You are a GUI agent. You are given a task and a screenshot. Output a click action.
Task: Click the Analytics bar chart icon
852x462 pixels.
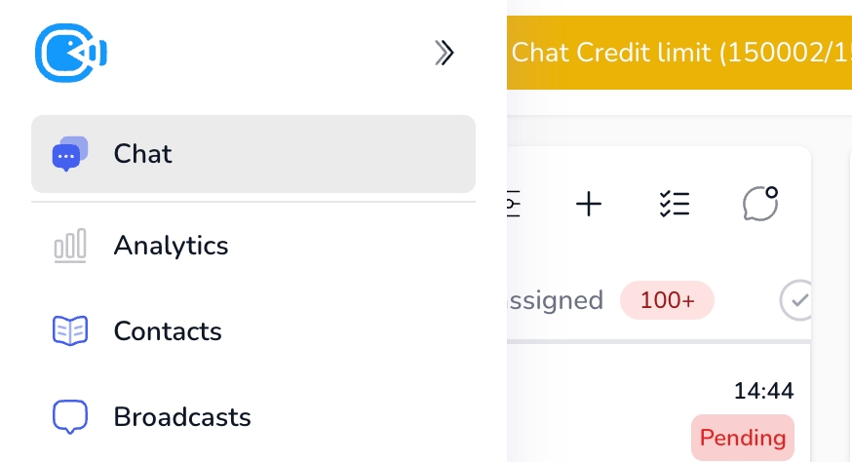[69, 246]
